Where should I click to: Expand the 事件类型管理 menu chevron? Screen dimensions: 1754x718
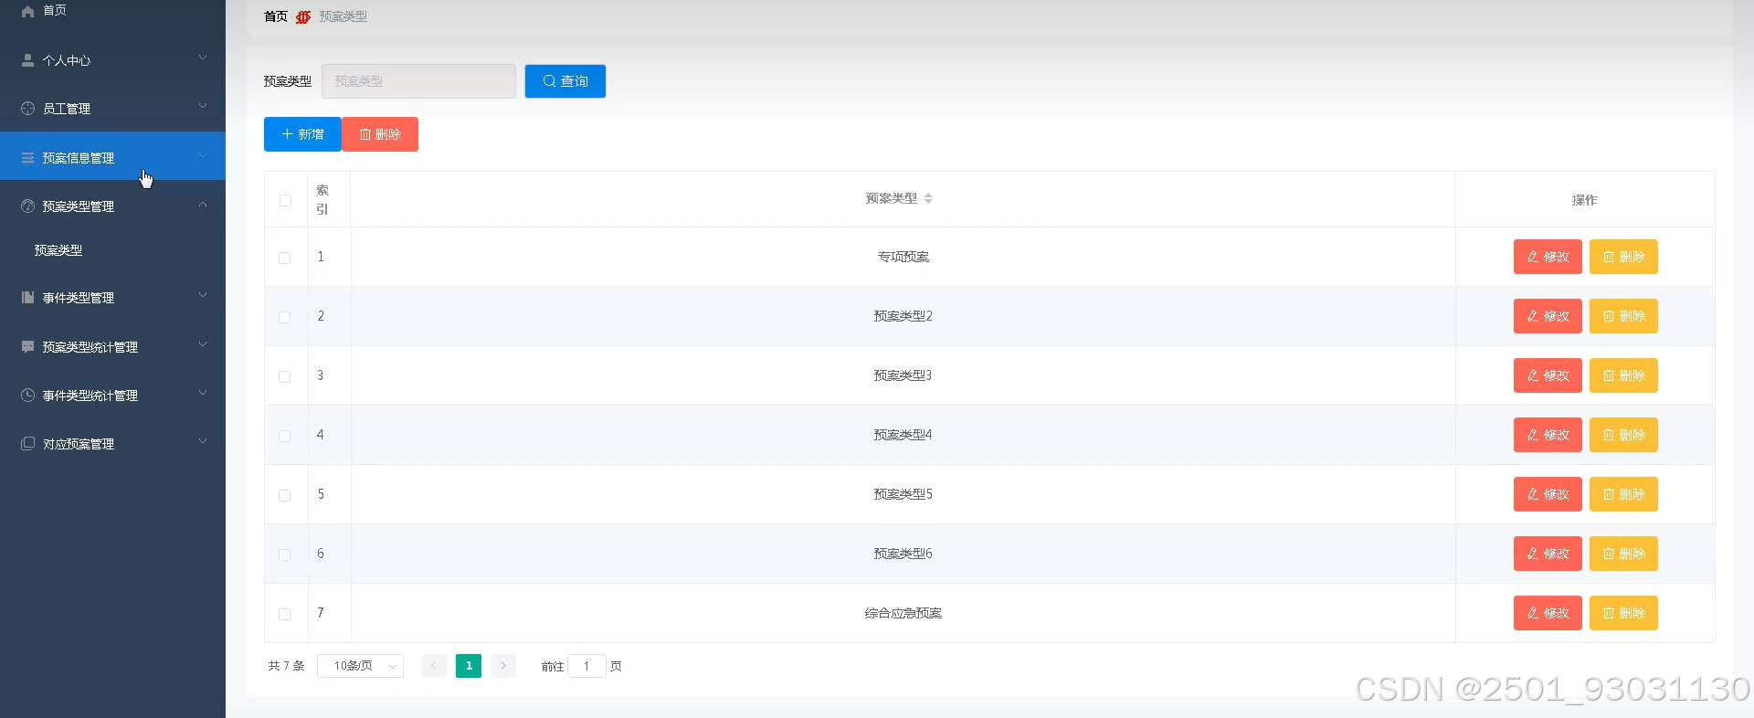(203, 295)
